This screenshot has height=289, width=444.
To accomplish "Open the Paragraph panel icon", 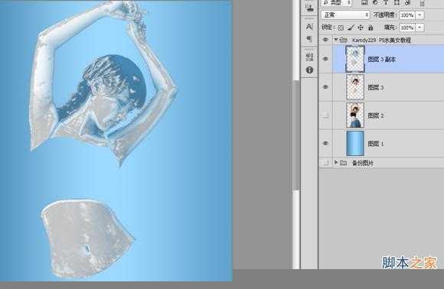I will [309, 39].
